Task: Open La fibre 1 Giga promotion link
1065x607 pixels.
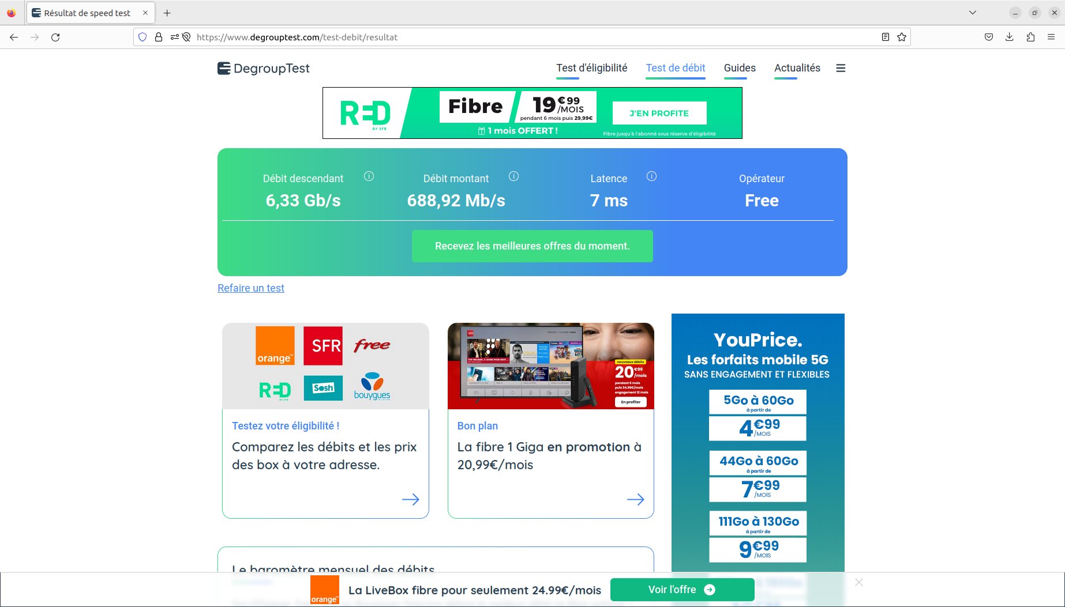Action: tap(549, 456)
